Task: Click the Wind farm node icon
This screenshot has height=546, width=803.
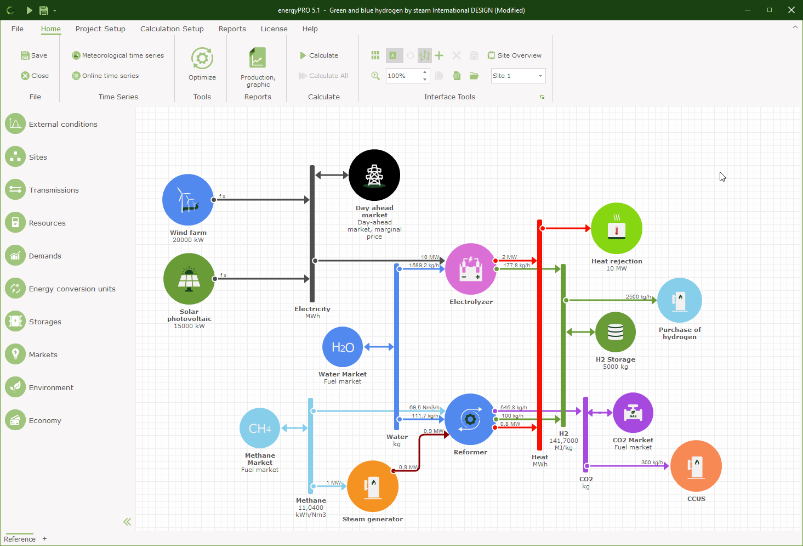Action: 188,200
